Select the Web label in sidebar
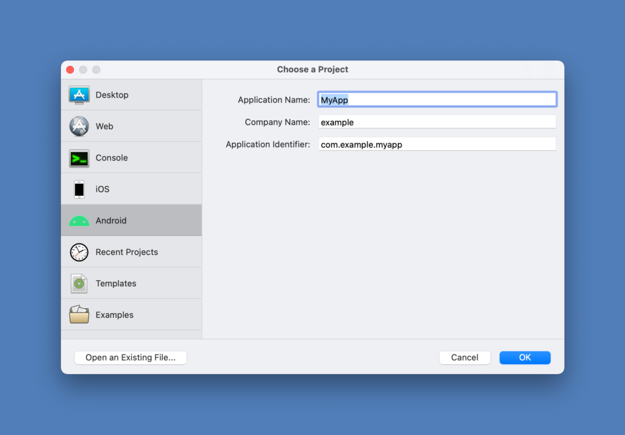The width and height of the screenshot is (625, 435). [x=104, y=126]
